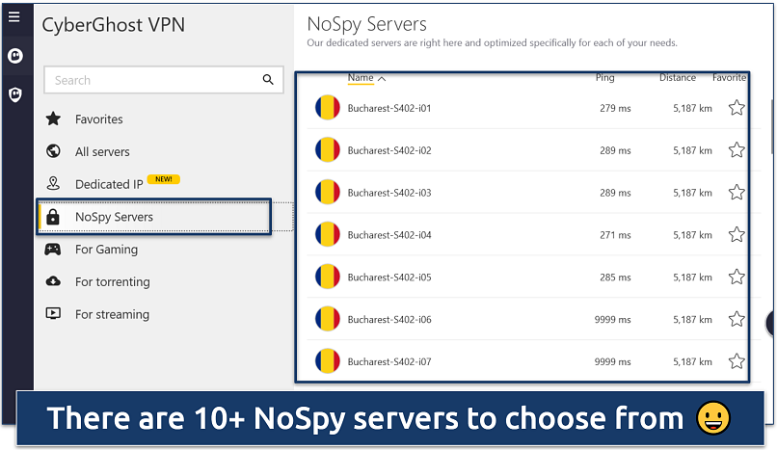Click the search magnifier icon
Viewport: 777px width, 450px height.
(x=268, y=79)
